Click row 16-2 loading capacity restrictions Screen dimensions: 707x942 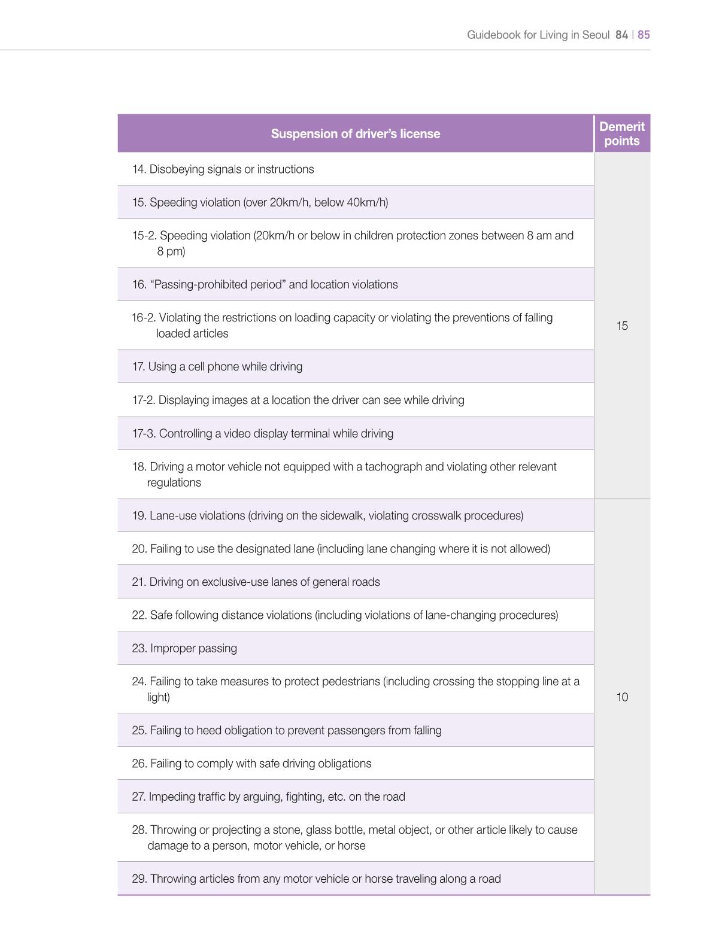coord(356,326)
